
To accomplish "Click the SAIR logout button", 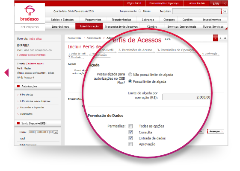I will tap(216, 3).
